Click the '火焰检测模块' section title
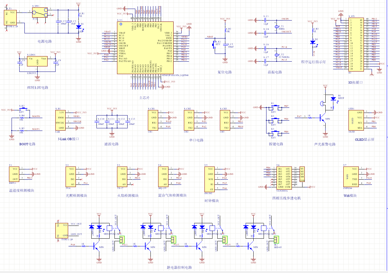 pos(128,195)
